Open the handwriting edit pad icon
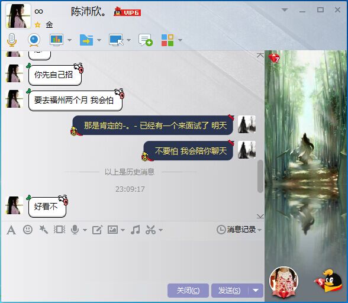Image resolution: width=348 pixels, height=303 pixels. [97, 230]
